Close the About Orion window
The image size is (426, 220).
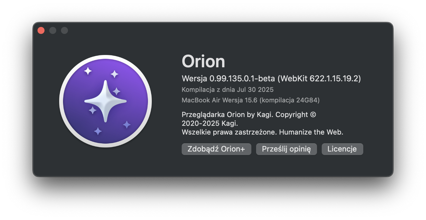[41, 30]
